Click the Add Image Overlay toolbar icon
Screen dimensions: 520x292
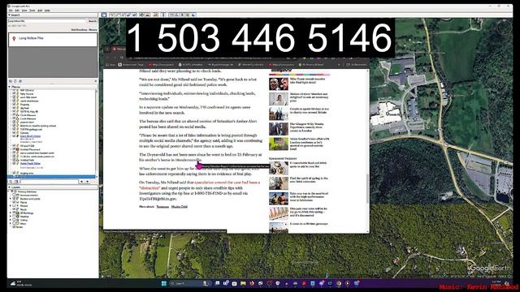pyautogui.click(x=128, y=15)
